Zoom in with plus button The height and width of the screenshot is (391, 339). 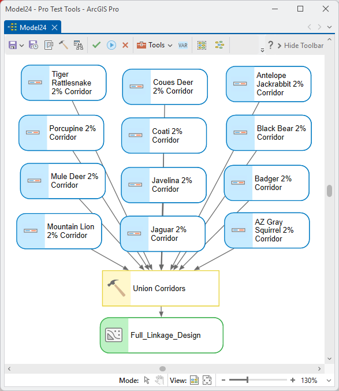tap(293, 380)
